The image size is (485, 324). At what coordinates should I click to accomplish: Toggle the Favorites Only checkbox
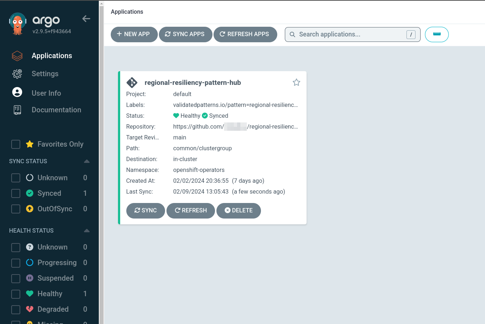coord(16,144)
